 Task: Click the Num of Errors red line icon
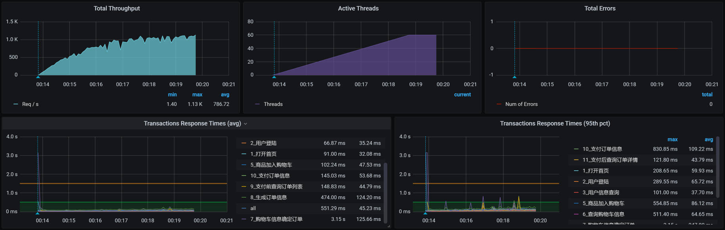499,104
